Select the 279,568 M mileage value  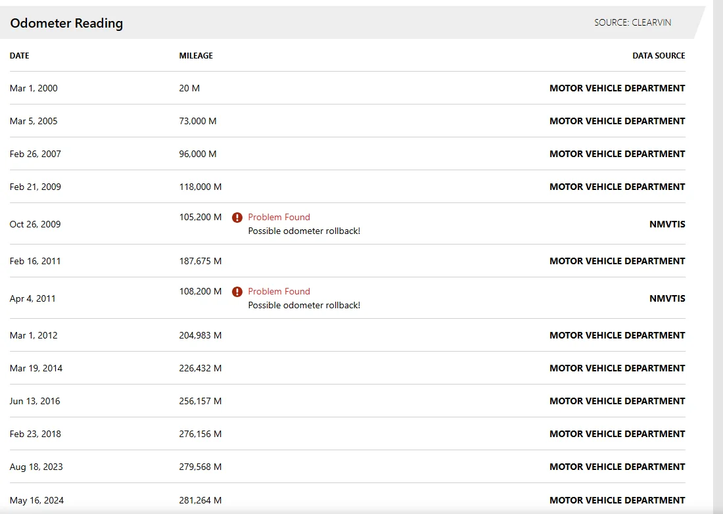coord(200,467)
